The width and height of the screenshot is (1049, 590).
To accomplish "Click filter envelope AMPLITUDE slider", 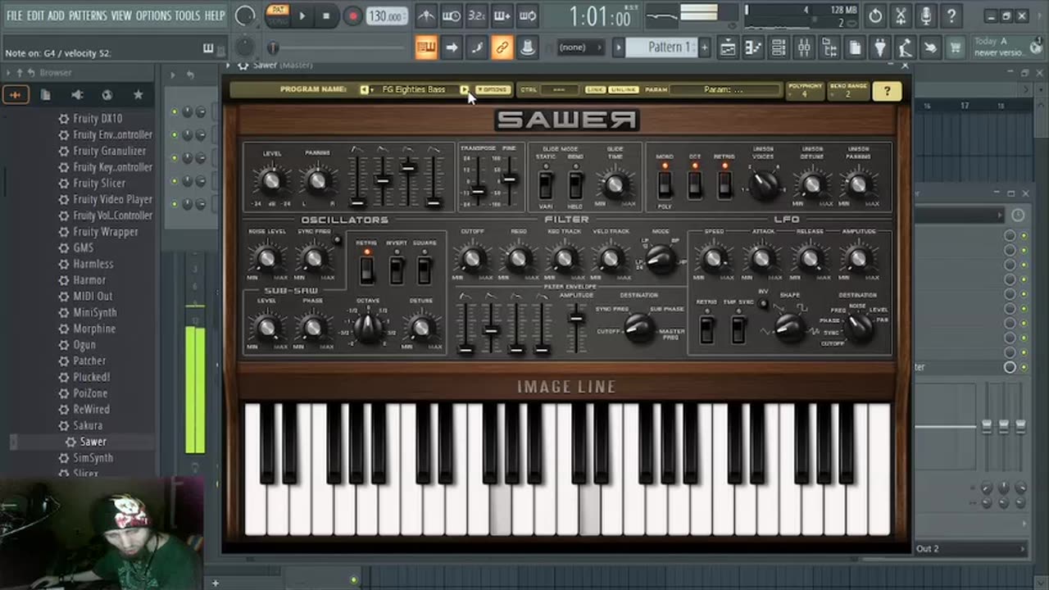I will click(x=577, y=317).
